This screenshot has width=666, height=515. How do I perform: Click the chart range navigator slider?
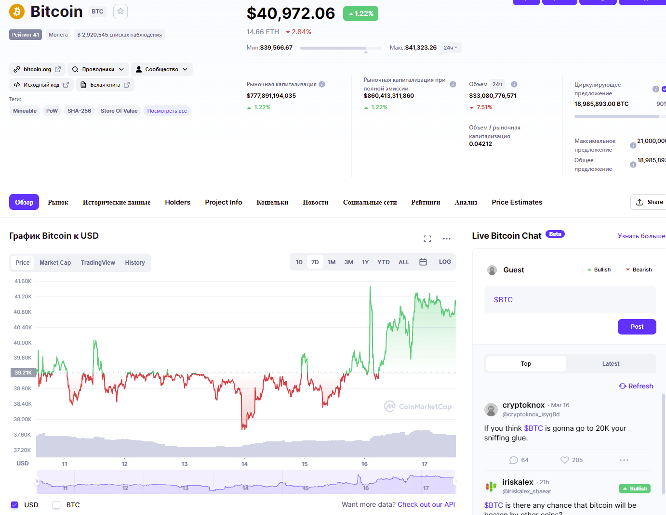click(x=246, y=482)
